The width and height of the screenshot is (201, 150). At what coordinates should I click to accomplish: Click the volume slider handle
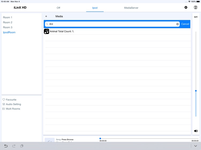196,91
